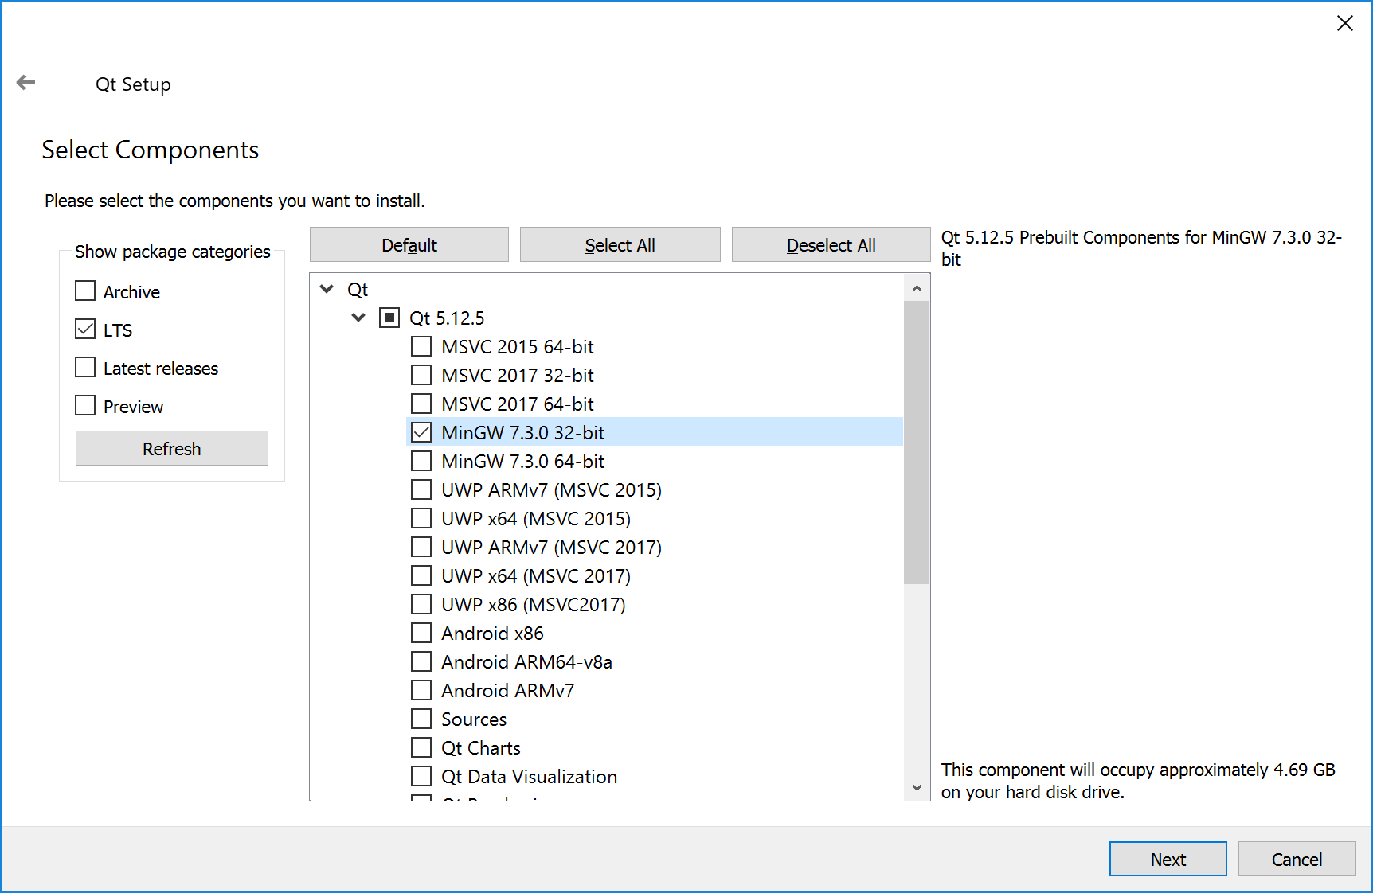This screenshot has height=893, width=1373.
Task: Check the Qt Charts component
Action: (x=421, y=747)
